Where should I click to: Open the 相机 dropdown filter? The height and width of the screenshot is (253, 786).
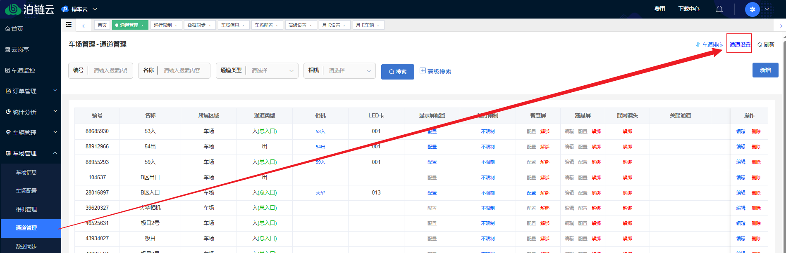pyautogui.click(x=349, y=70)
